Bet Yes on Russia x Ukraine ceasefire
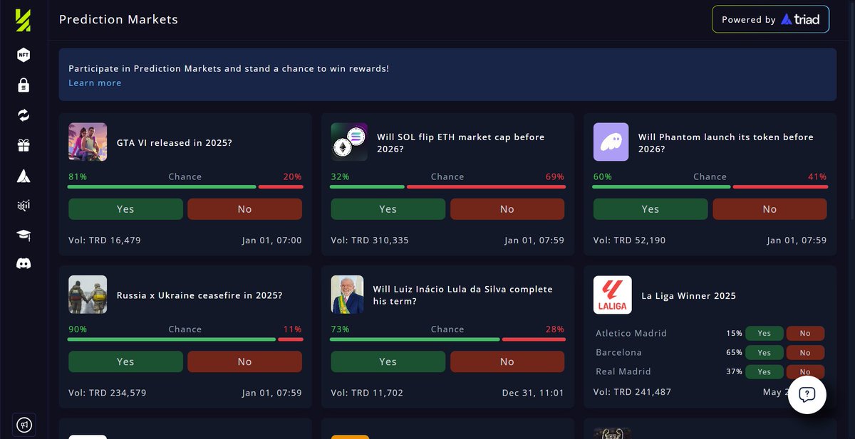Image resolution: width=855 pixels, height=439 pixels. coord(125,361)
